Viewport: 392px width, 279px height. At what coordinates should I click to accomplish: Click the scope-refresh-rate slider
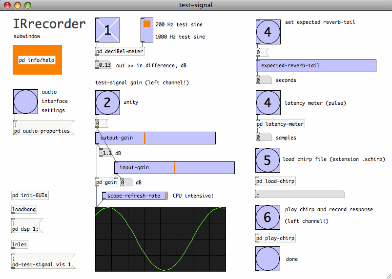(x=134, y=196)
